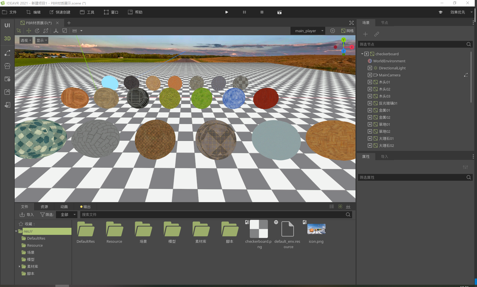Viewport: 477px width, 287px height.
Task: Add a new scene tab
Action: 69,23
